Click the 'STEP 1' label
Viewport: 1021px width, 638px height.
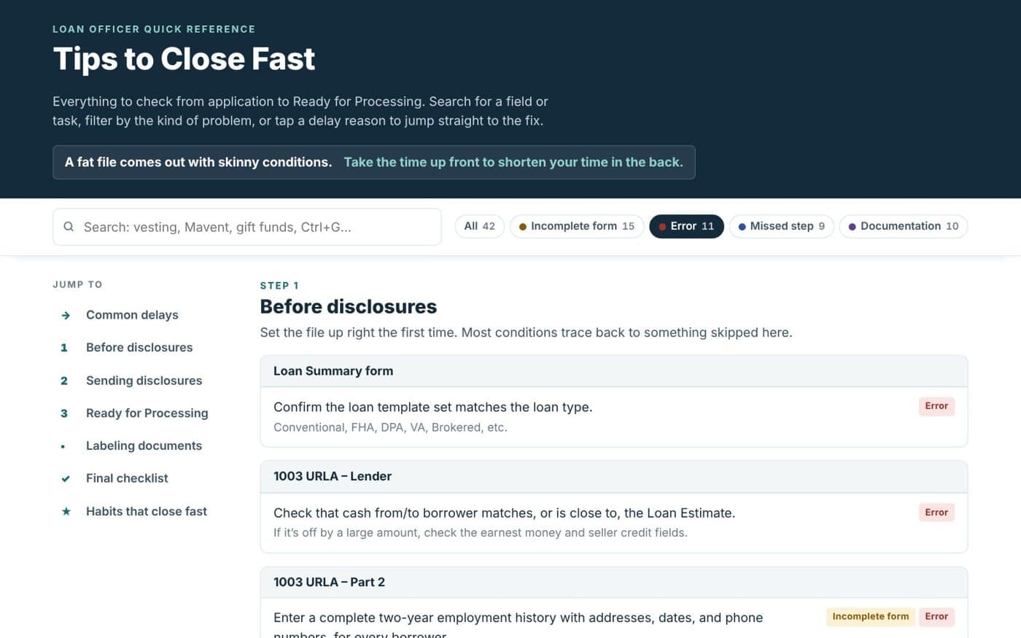(279, 286)
